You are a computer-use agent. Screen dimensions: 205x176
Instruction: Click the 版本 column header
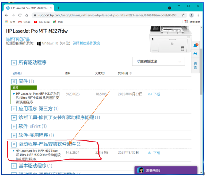pyautogui.click(x=68, y=73)
